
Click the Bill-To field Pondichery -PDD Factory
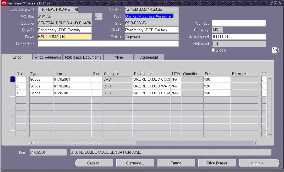tap(152, 30)
